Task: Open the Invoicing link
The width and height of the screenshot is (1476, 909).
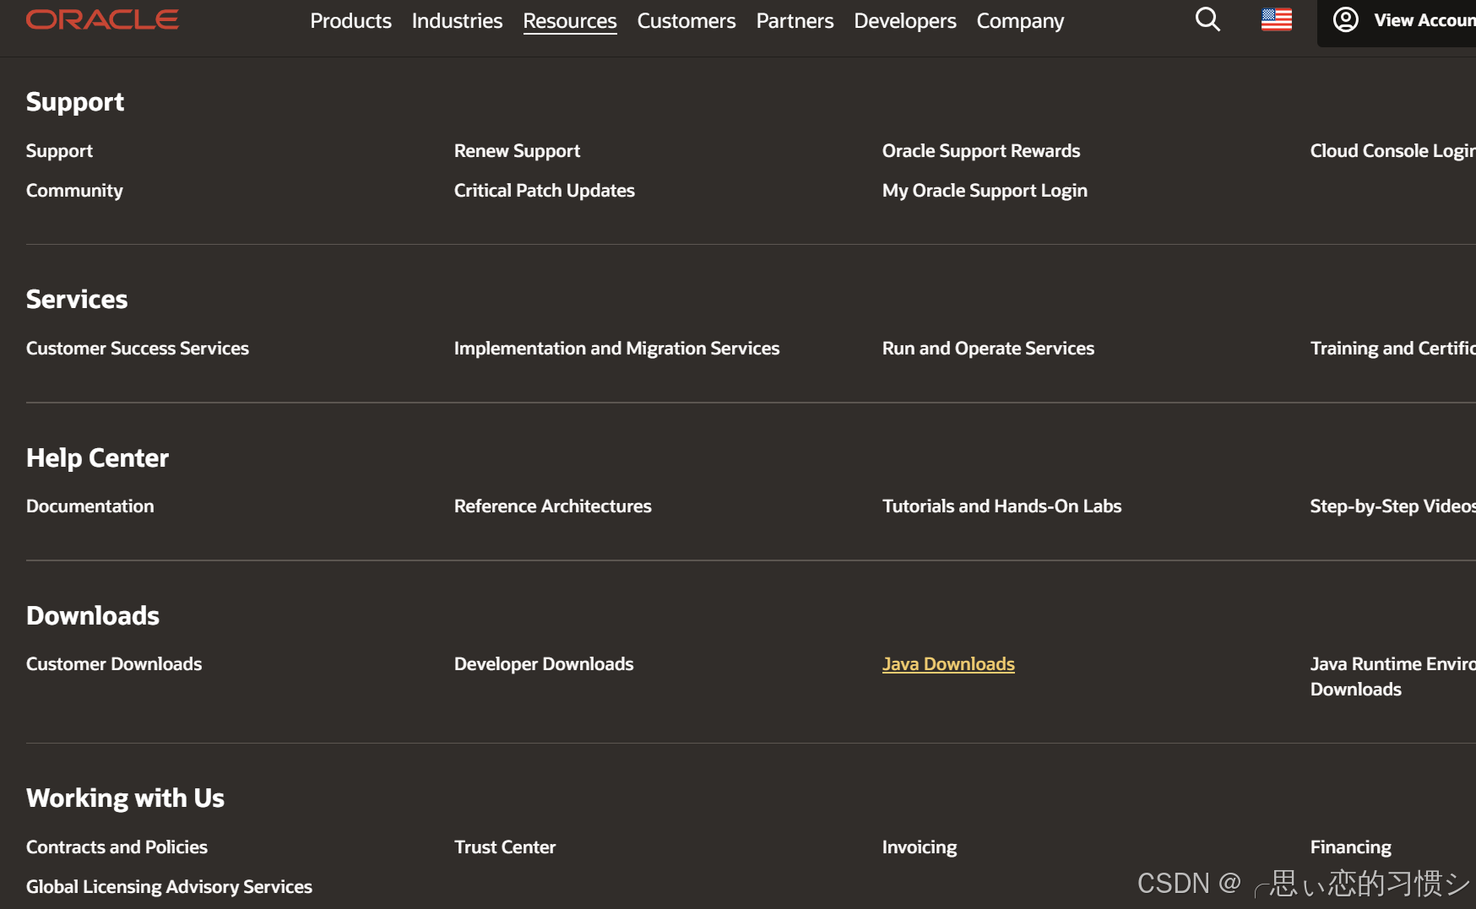Action: (920, 847)
